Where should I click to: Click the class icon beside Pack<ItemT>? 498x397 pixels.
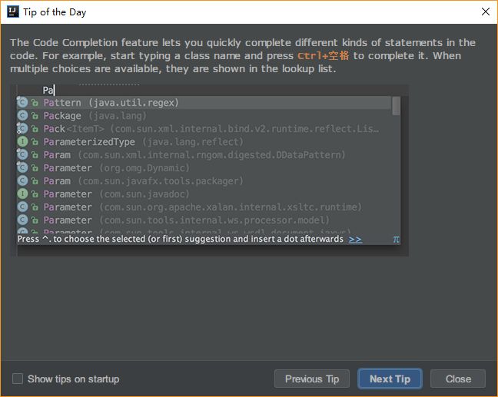point(23,129)
